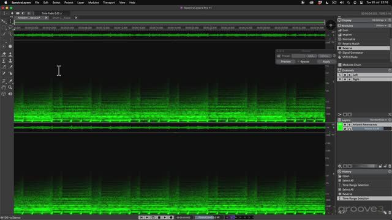Adjust the output level slider
Viewport: 392px width, 220px height.
208,218
